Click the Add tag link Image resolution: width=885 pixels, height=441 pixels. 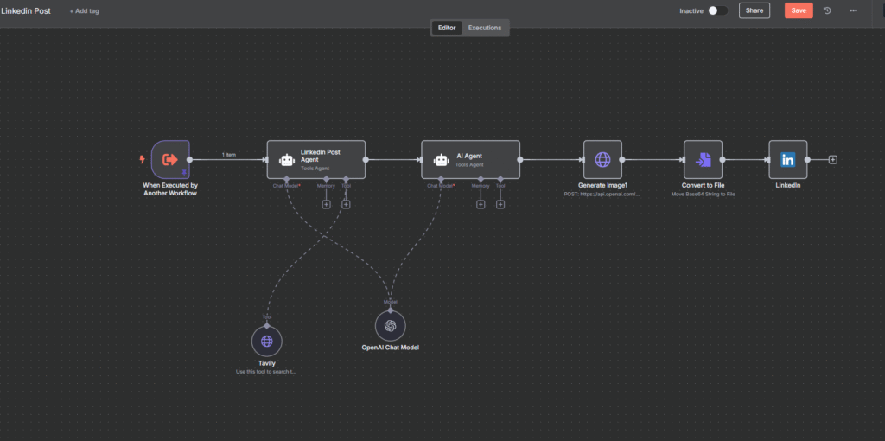[x=83, y=10]
